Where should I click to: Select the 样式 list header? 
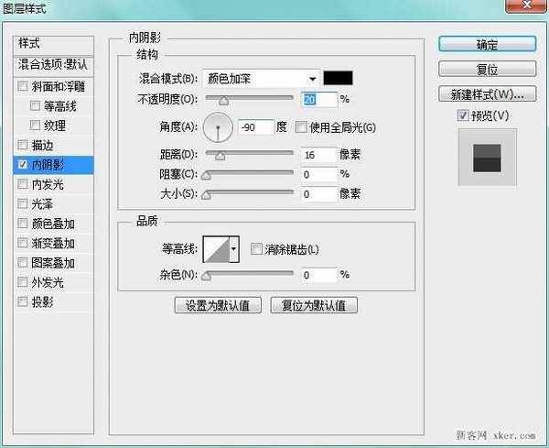54,45
